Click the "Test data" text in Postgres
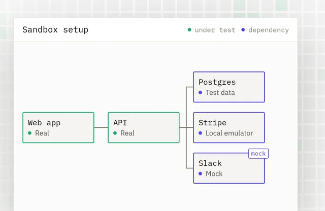 click(x=220, y=92)
